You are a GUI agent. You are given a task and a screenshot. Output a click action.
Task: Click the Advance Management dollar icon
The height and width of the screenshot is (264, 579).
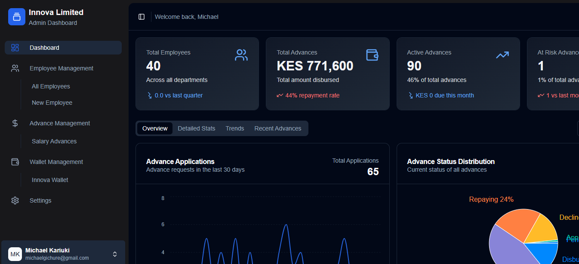pyautogui.click(x=15, y=123)
